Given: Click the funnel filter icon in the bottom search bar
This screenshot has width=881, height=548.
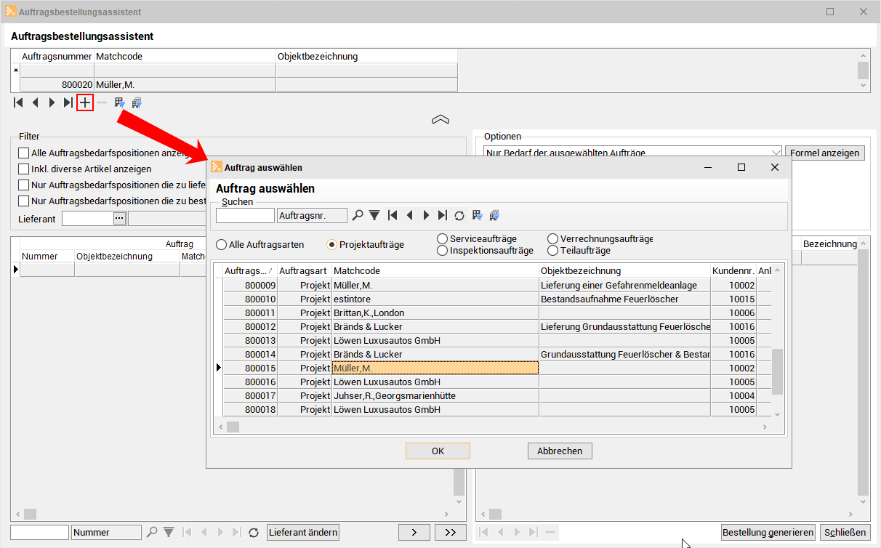Looking at the screenshot, I should click(169, 532).
